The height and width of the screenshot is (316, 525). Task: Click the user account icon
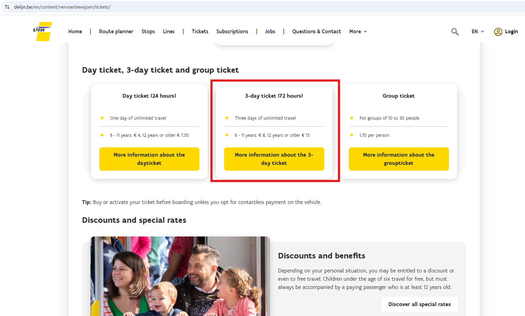(x=498, y=32)
